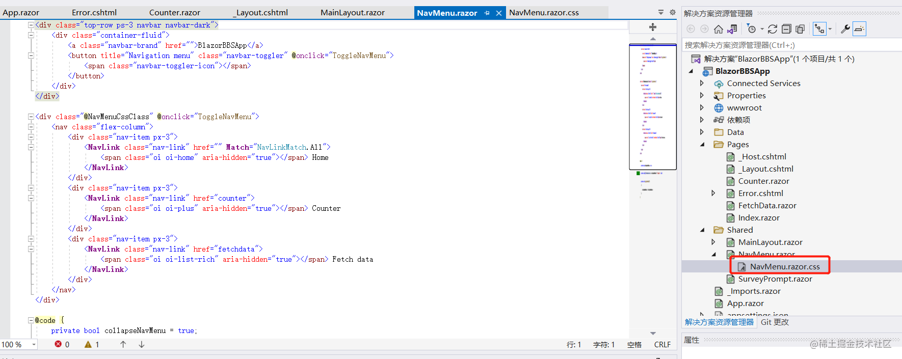Screen dimensions: 902x359
Task: Click the Sync/Refresh icon in Solution Explorer
Action: pyautogui.click(x=773, y=29)
